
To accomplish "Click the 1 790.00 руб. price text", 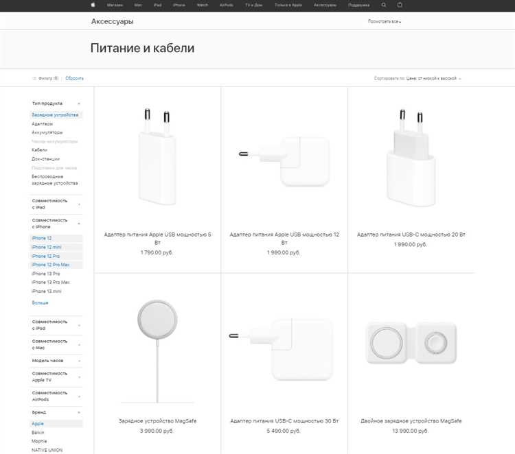I will pos(157,252).
